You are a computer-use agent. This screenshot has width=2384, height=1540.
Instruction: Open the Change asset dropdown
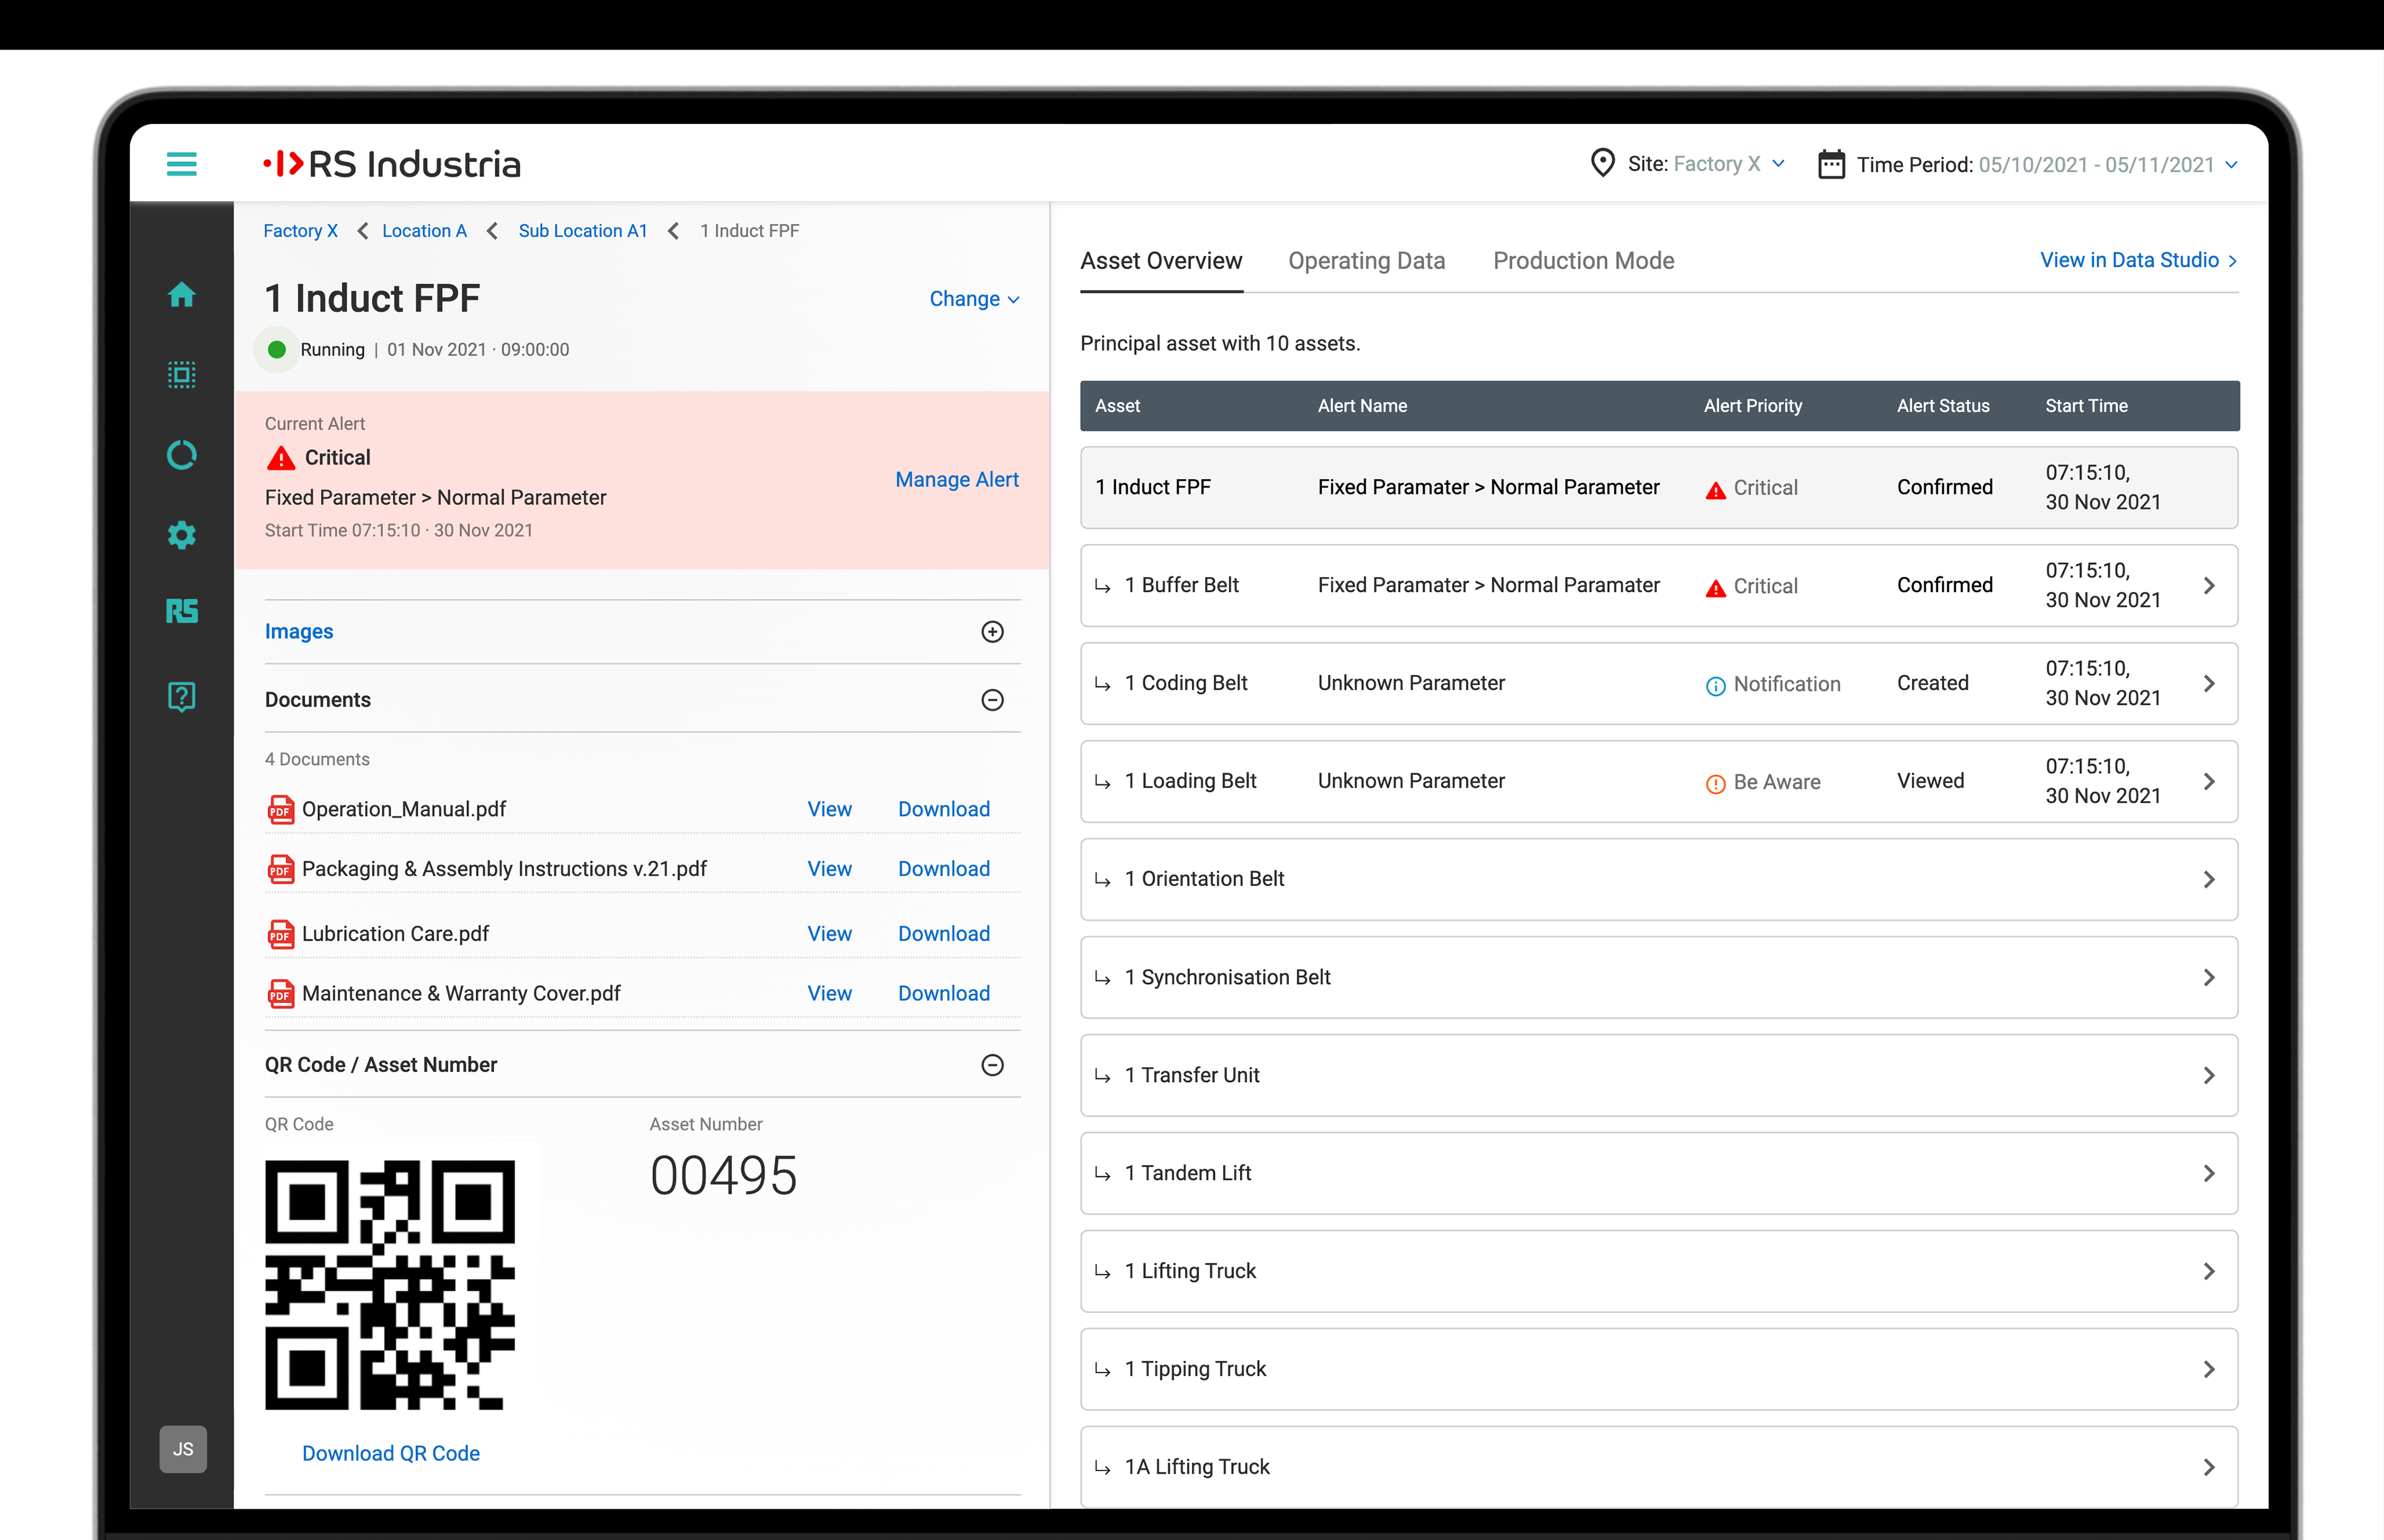pos(973,299)
